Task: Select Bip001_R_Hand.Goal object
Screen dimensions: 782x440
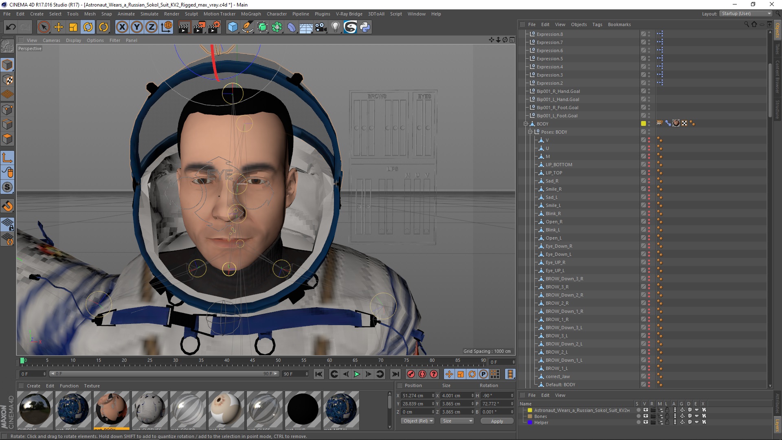Action: point(558,91)
